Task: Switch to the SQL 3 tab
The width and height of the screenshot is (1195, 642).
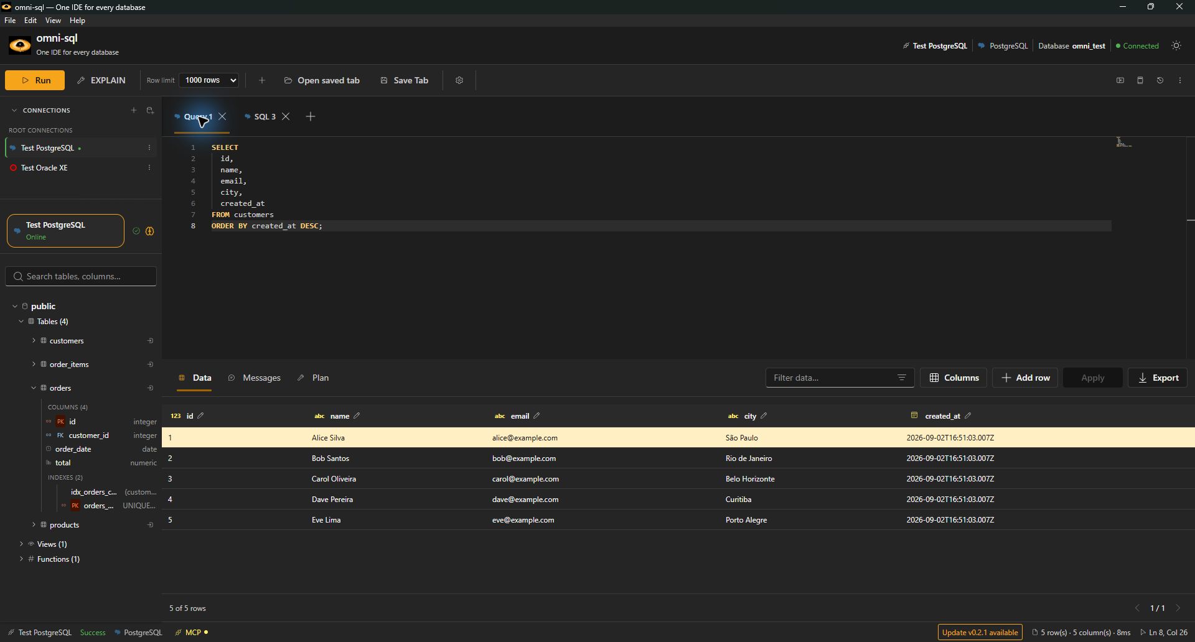Action: coord(265,116)
